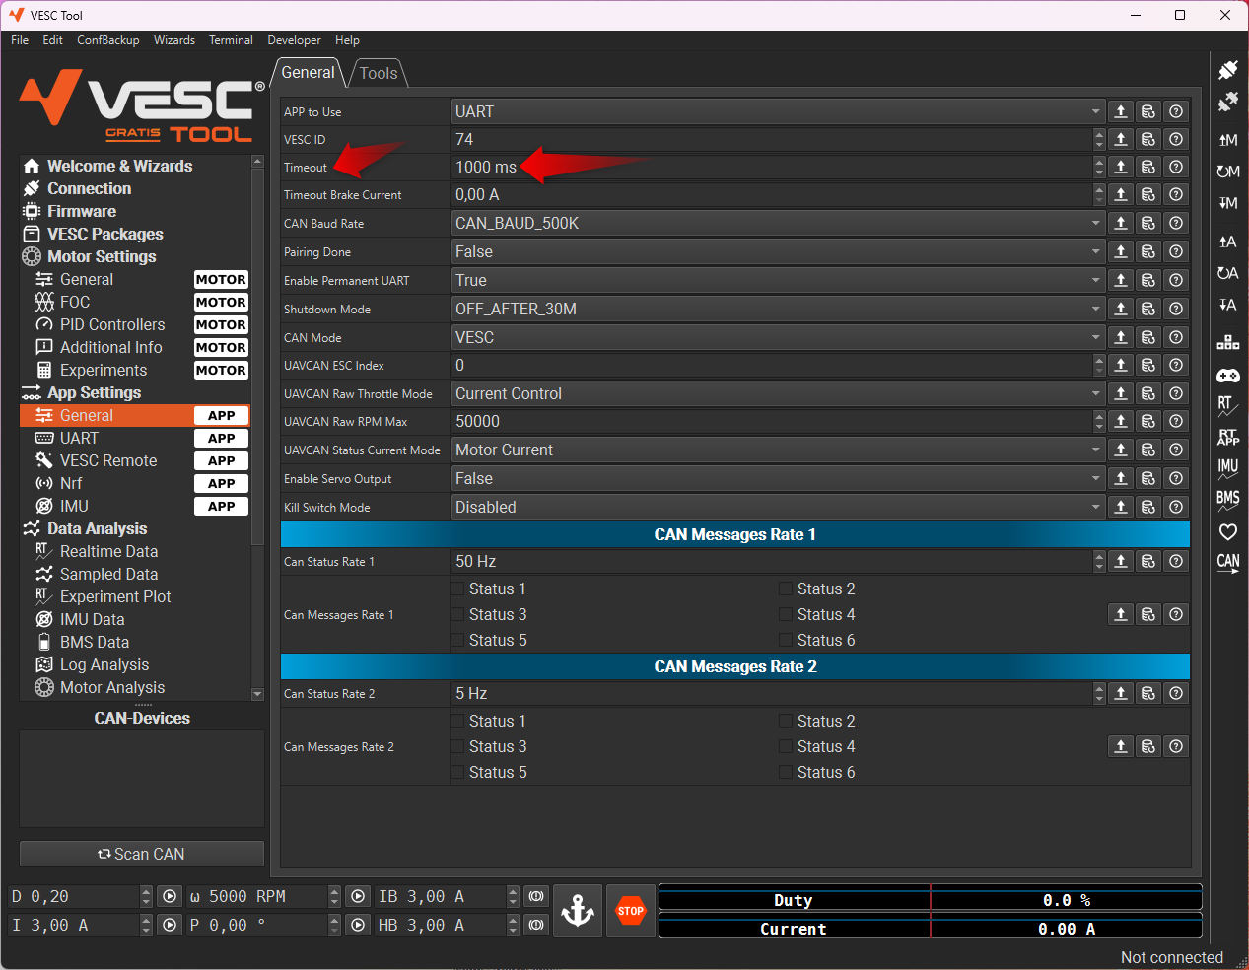
Task: Tick Status 6 checkbox under CAN Messages Rate 2
Action: (786, 772)
